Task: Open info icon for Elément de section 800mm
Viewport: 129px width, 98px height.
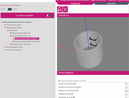Action: tap(29, 33)
